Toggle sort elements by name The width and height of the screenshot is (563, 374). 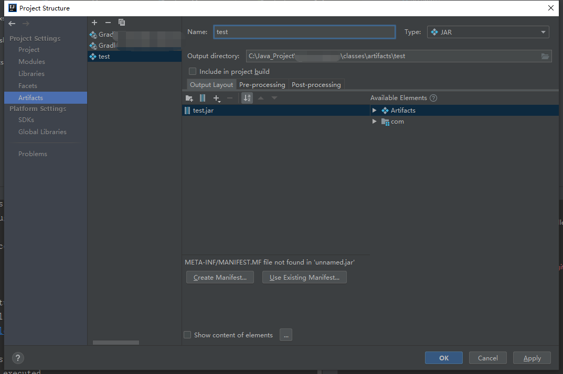point(247,98)
